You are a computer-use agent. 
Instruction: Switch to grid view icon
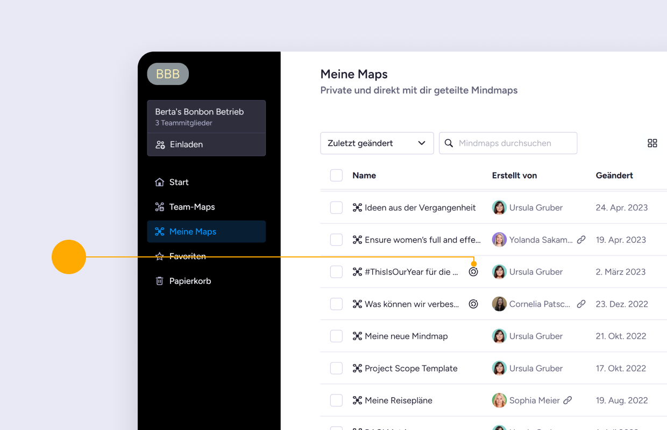point(652,143)
